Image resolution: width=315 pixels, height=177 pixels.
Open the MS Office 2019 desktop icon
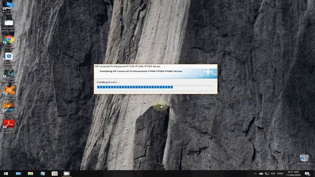(x=9, y=26)
